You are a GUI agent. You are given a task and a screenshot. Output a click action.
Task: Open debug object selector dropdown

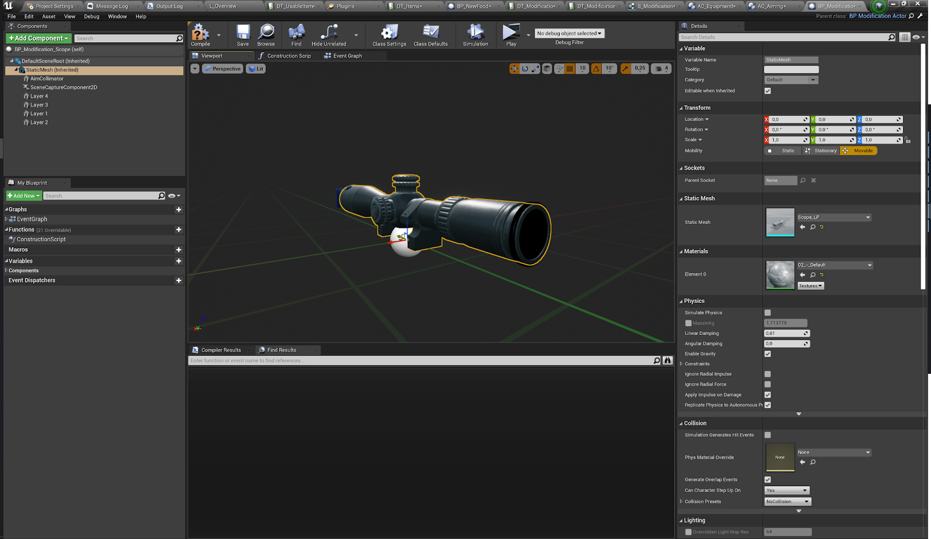570,34
